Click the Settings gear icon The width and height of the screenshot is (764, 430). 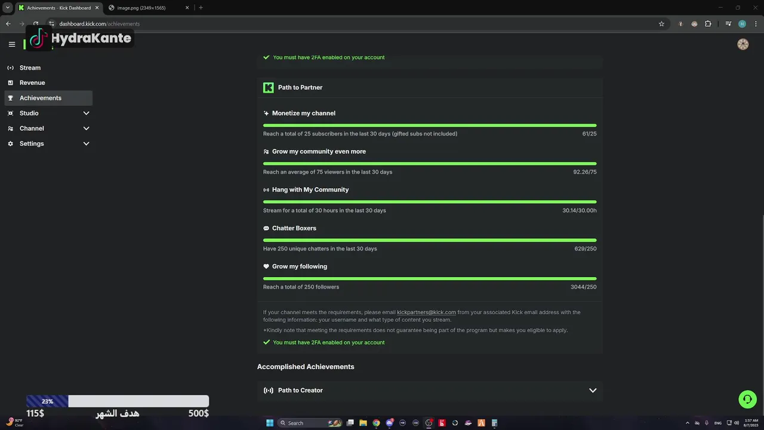(x=10, y=143)
